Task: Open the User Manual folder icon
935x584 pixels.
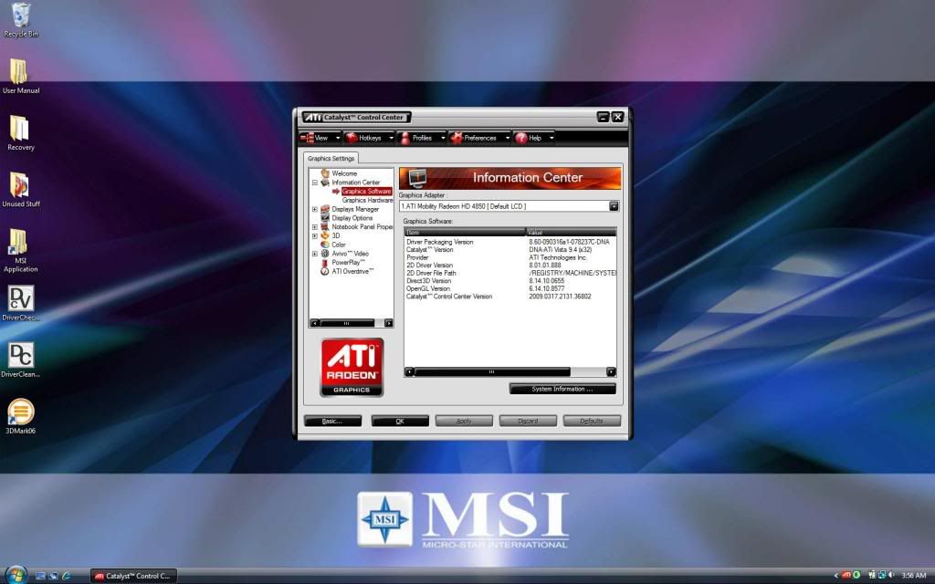Action: [x=21, y=77]
